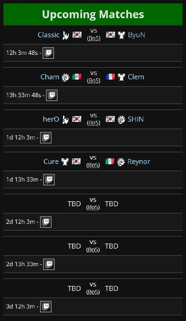Open Twitch stream for Cham vs Clem
Viewport: 186px width, 321px height.
pos(52,95)
